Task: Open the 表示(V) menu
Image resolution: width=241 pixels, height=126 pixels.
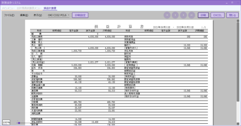Action: click(38, 15)
